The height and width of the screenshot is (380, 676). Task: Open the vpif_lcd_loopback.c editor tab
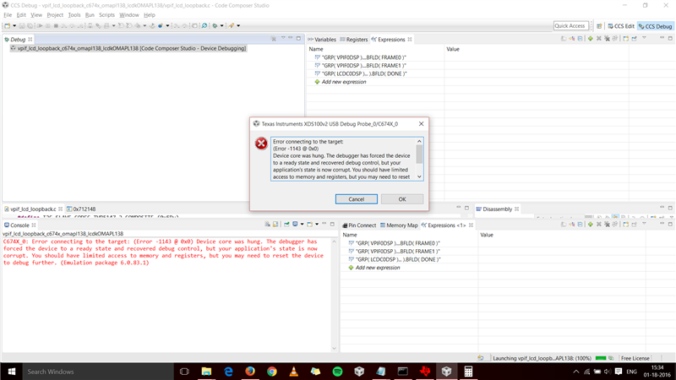pos(33,209)
